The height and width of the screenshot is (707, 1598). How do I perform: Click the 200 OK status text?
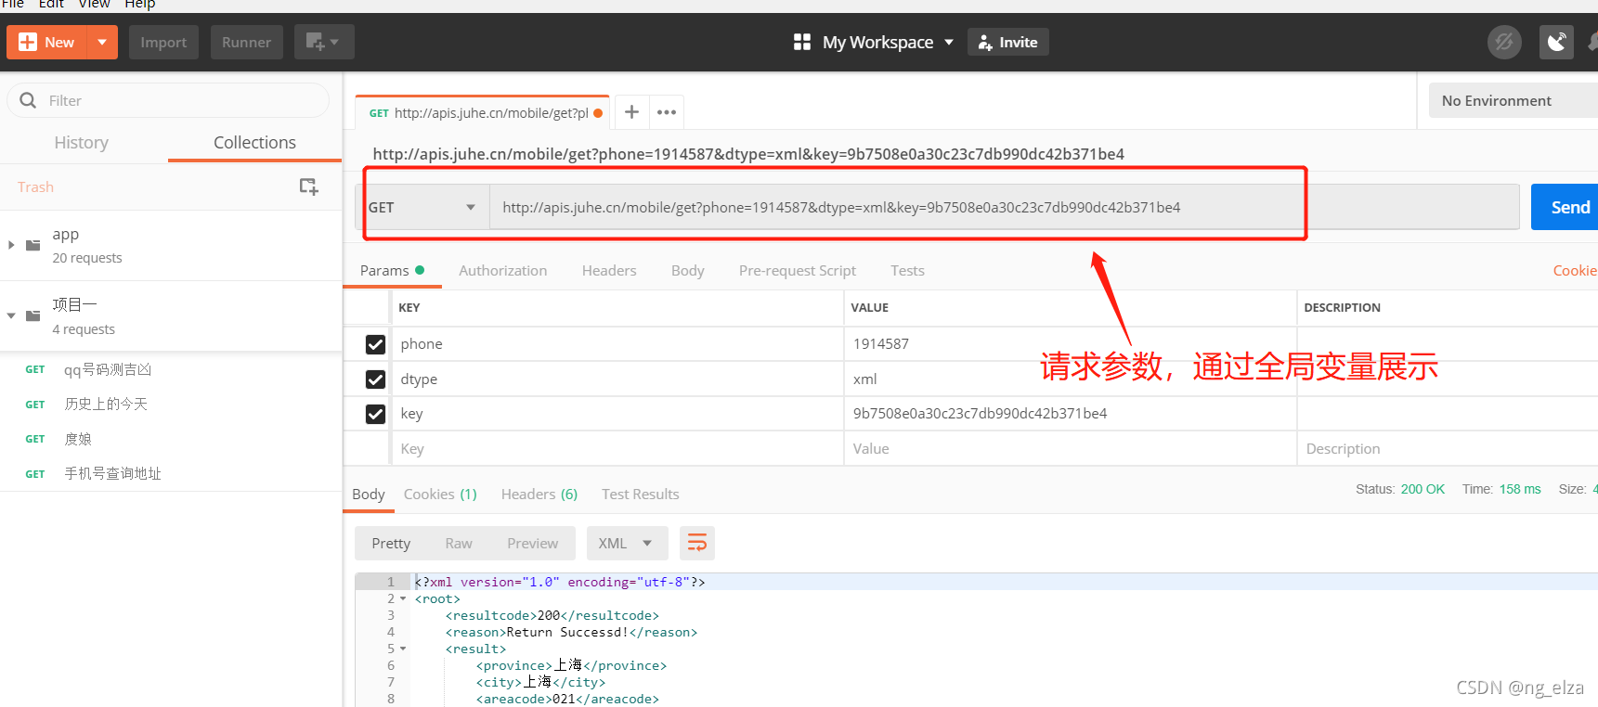click(1423, 489)
